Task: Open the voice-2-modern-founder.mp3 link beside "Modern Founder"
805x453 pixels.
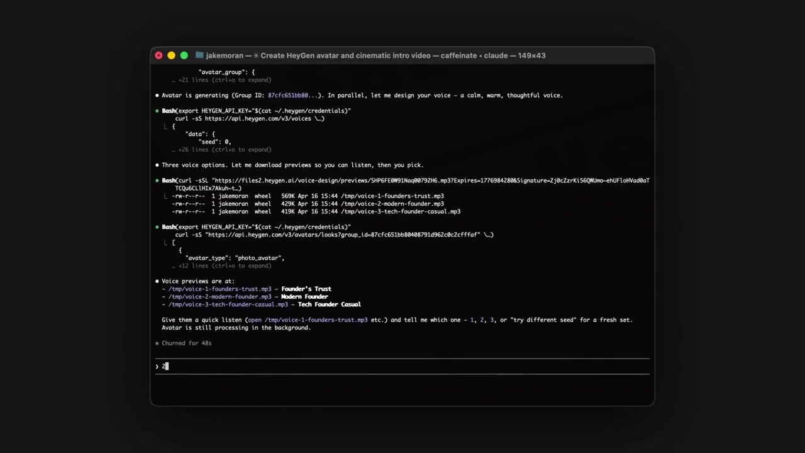Action: point(219,296)
